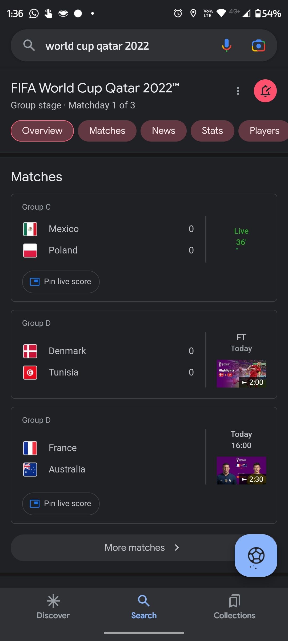Switch to the News tab
The image size is (288, 641).
pos(163,131)
